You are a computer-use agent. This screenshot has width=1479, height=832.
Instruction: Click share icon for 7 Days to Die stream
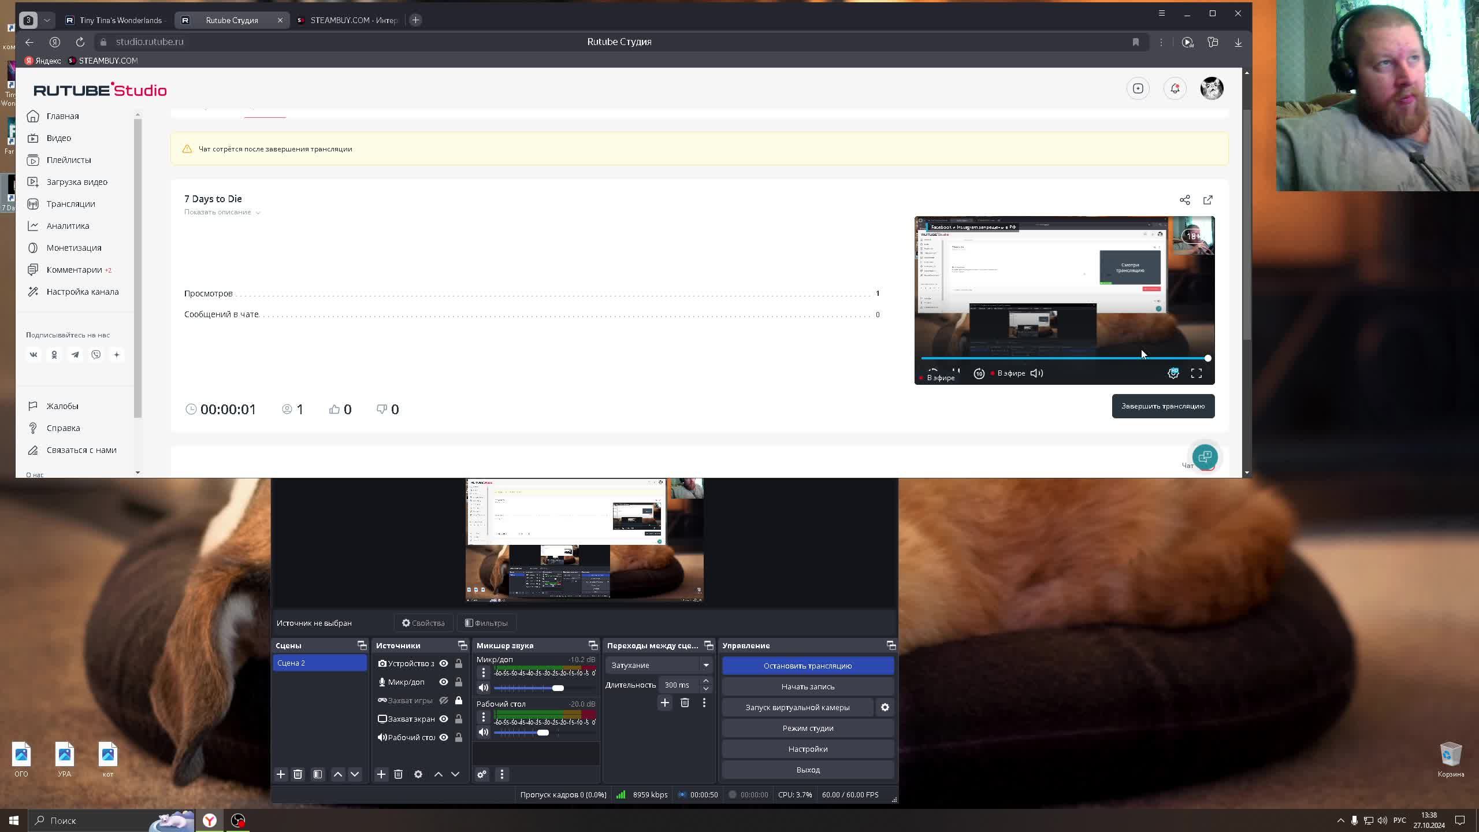tap(1184, 200)
